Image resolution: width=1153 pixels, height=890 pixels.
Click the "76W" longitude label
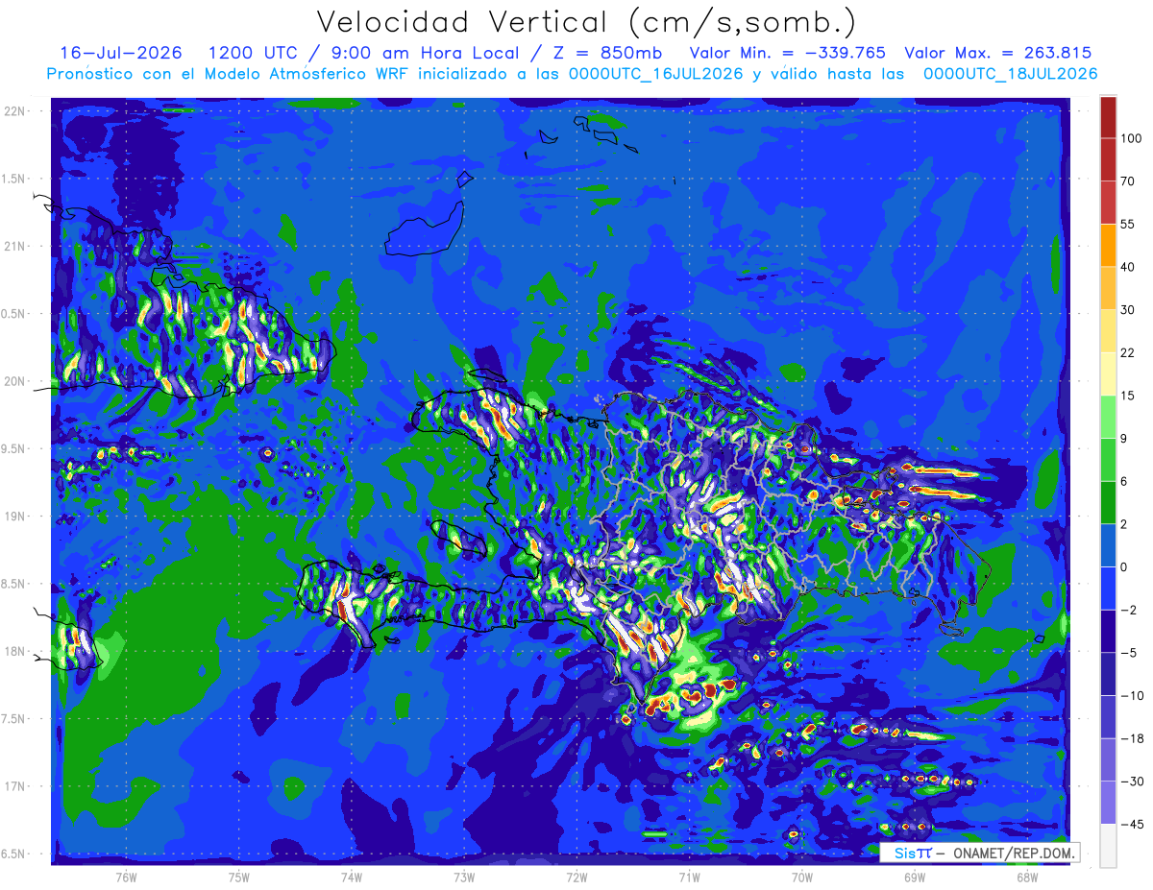[x=126, y=878]
